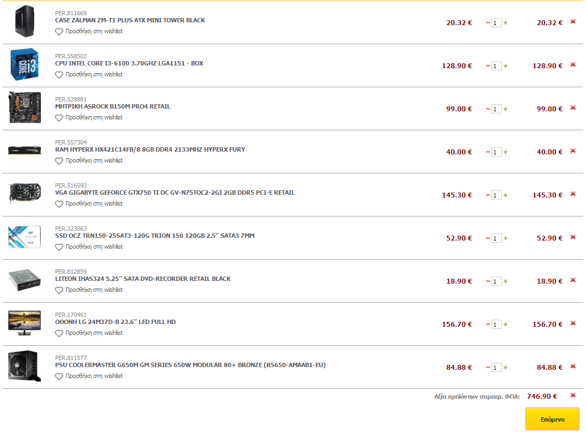Increase quantity of Intel Core i3 CPU
586x432 pixels.
506,66
